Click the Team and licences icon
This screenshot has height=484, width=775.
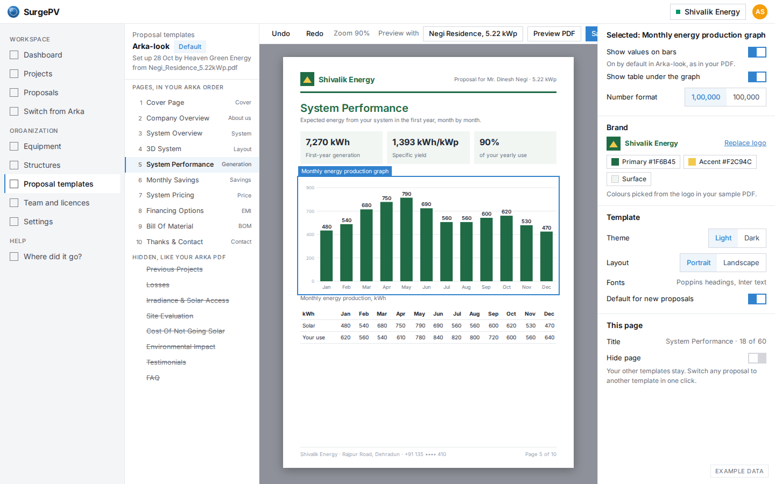click(x=14, y=203)
